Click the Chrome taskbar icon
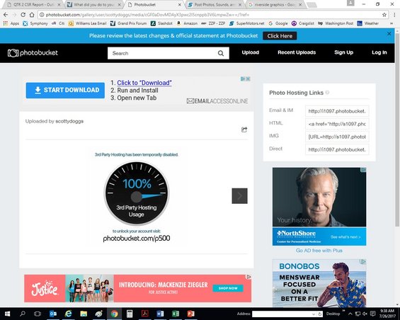 (x=114, y=314)
